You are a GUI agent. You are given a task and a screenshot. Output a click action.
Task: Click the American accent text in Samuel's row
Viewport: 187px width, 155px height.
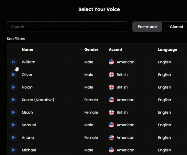click(x=126, y=125)
